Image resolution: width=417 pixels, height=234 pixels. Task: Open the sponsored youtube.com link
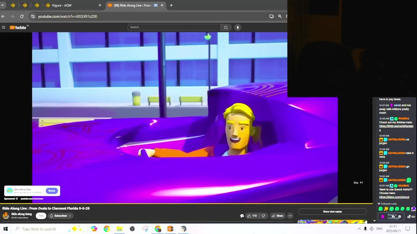pos(32,199)
